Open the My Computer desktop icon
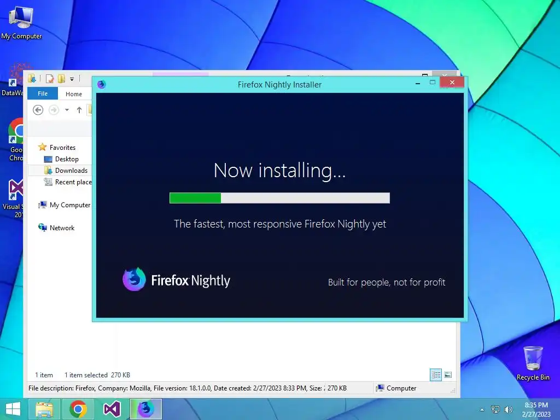This screenshot has height=420, width=560. (21, 22)
